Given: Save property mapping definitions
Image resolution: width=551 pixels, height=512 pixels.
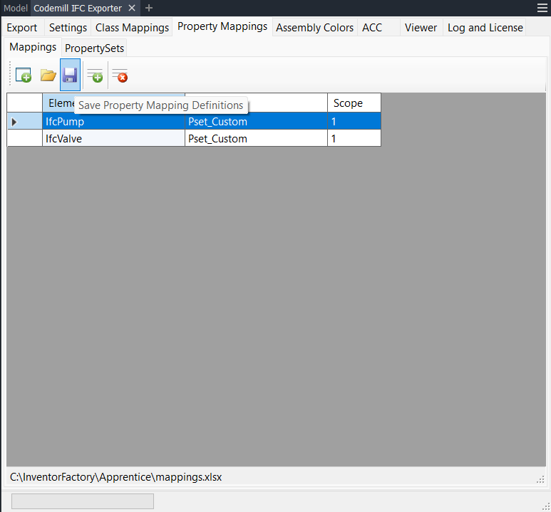Looking at the screenshot, I should [x=70, y=75].
